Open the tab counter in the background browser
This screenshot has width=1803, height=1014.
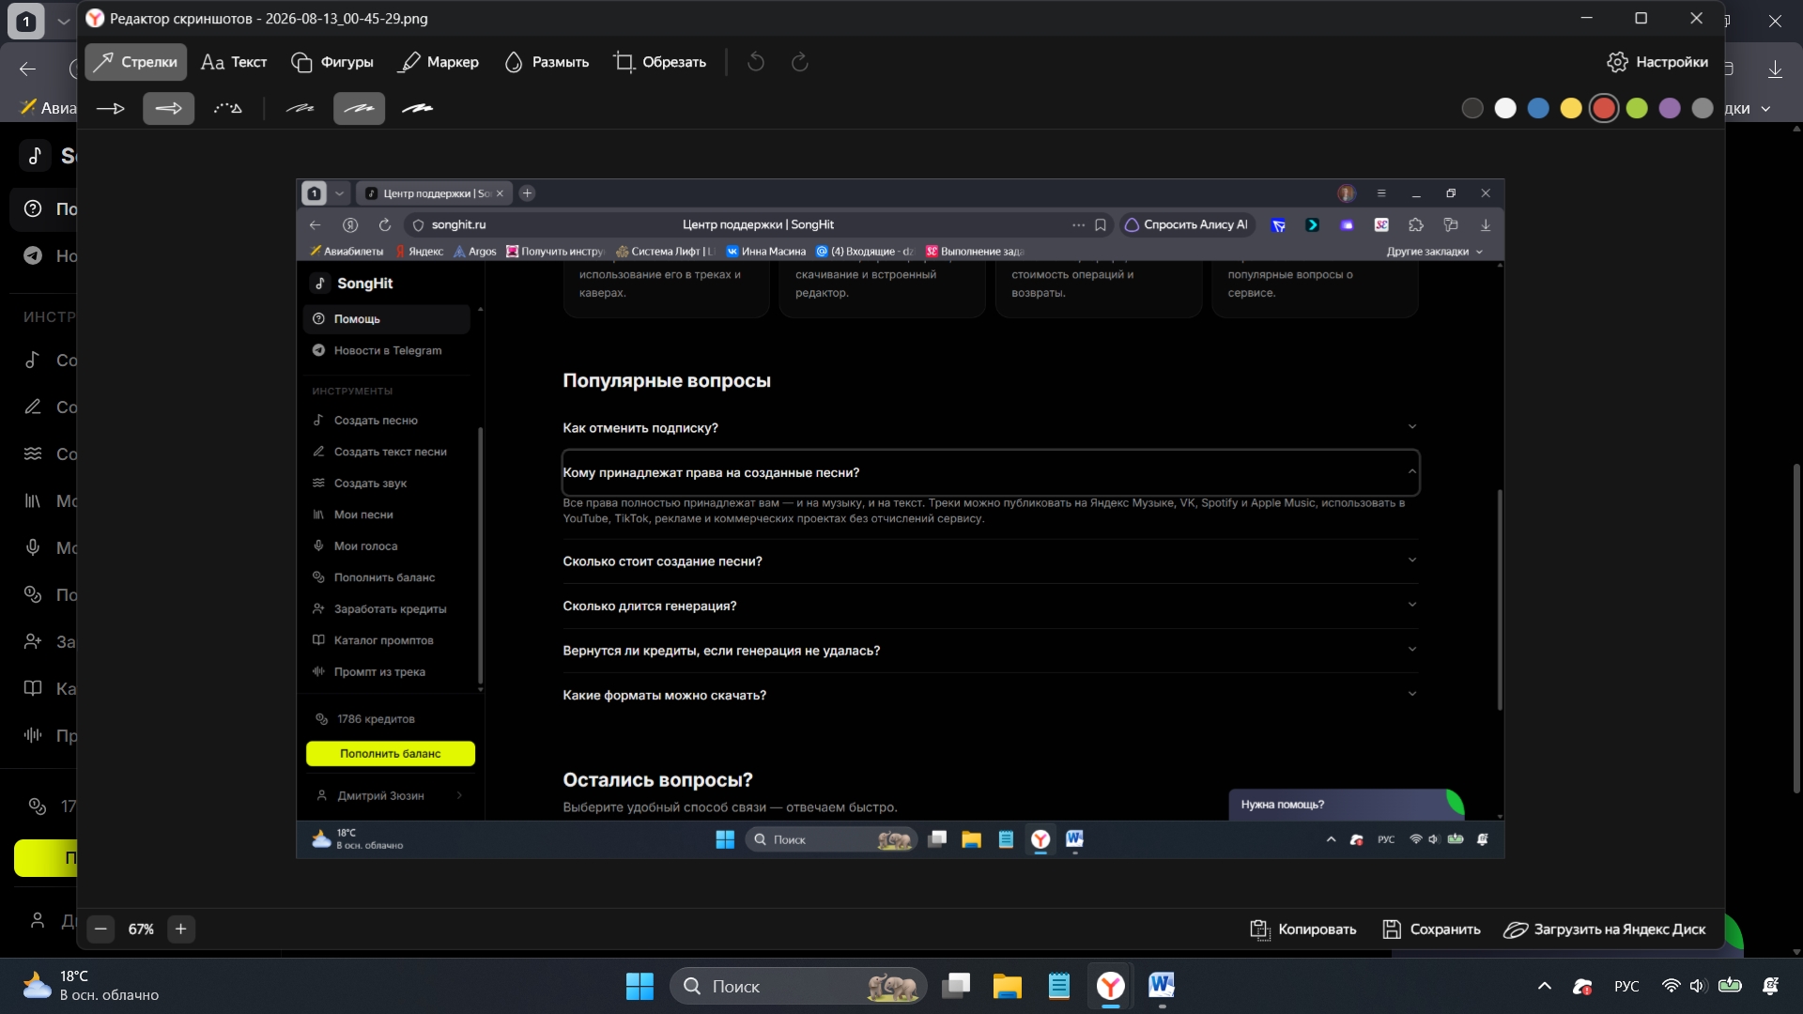pyautogui.click(x=26, y=21)
